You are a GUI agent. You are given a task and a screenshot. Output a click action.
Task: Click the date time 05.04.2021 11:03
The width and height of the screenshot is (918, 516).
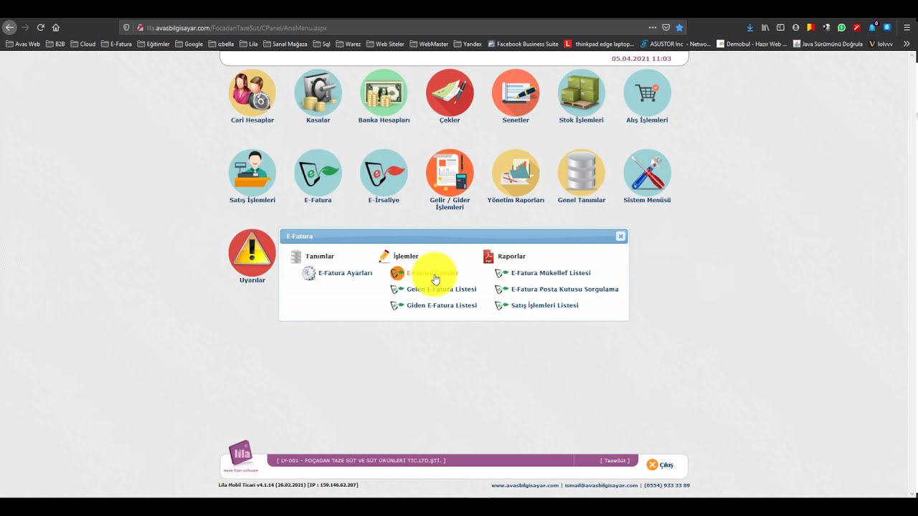(x=641, y=59)
